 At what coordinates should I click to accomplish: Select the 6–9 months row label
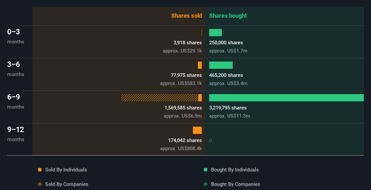(16, 101)
